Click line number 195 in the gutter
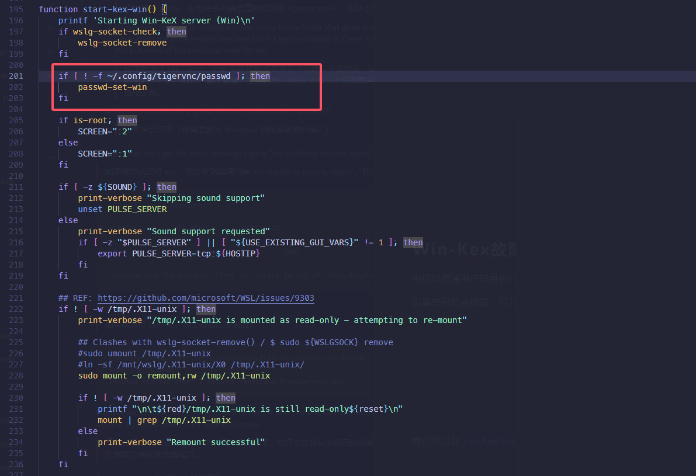 (x=15, y=9)
